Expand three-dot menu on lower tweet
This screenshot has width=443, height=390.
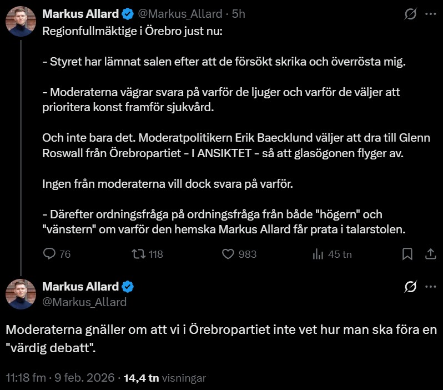click(430, 287)
